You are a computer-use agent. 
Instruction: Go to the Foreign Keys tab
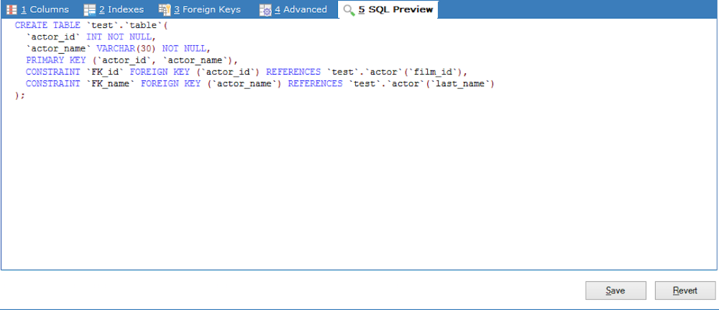point(199,9)
